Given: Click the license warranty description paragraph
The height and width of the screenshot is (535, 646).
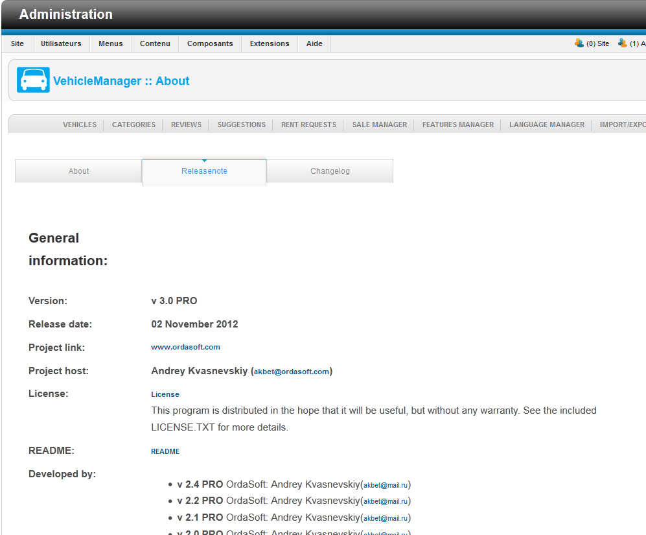Looking at the screenshot, I should click(x=374, y=419).
